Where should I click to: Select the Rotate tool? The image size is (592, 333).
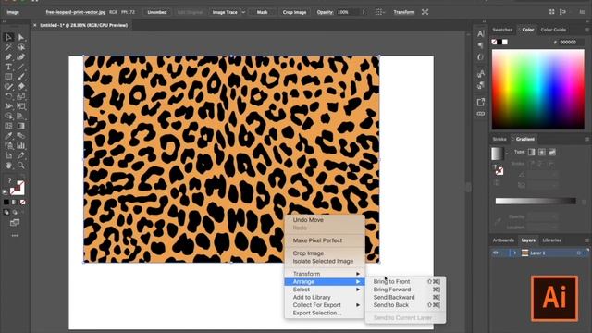click(x=8, y=96)
